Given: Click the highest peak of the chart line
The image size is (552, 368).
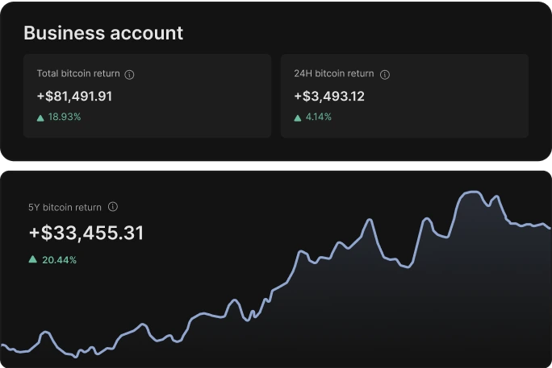Looking at the screenshot, I should pos(470,192).
